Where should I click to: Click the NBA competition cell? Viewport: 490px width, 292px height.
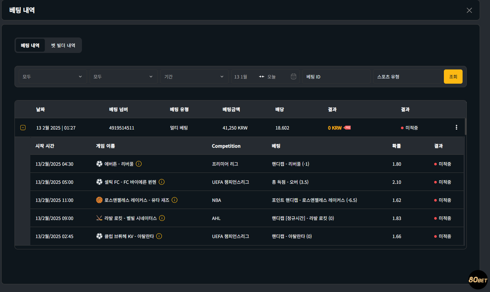pos(216,200)
